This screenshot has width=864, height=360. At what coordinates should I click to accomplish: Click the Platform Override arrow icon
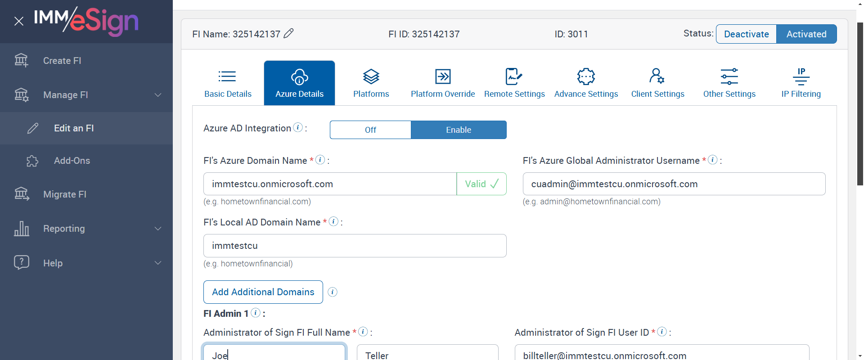pos(443,76)
